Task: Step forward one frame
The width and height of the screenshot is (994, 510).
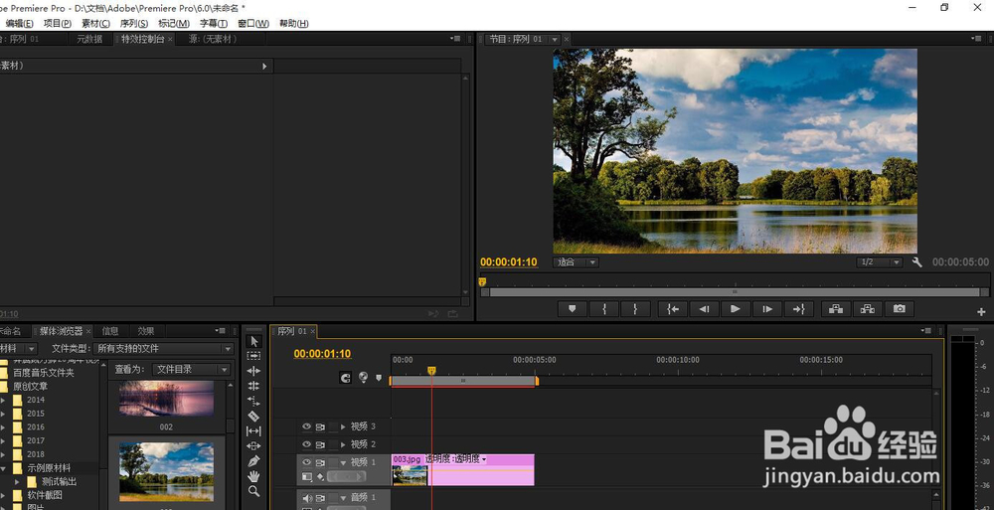Action: coord(767,309)
